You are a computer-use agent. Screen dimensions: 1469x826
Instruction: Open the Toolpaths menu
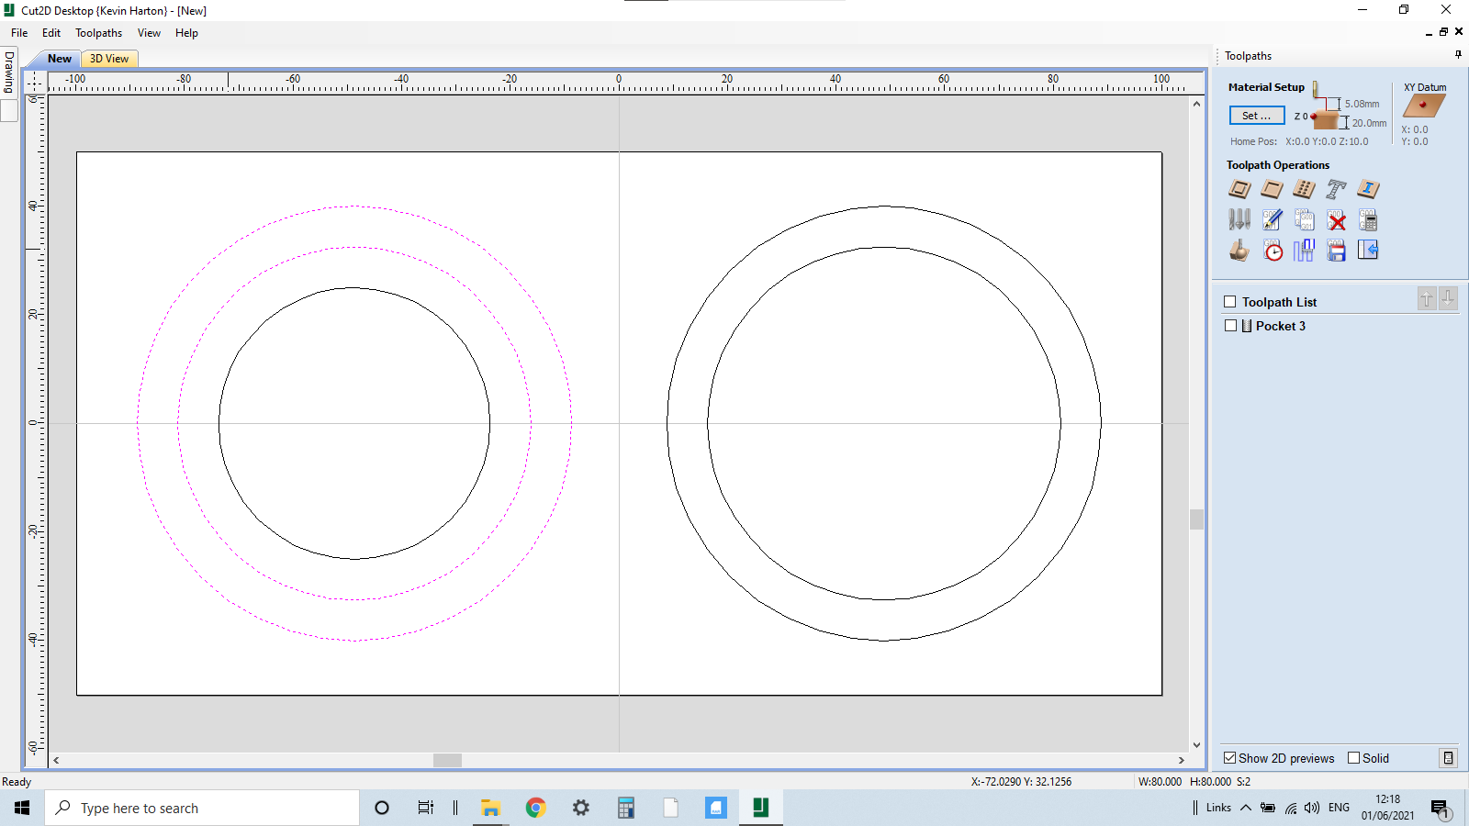[x=98, y=33]
